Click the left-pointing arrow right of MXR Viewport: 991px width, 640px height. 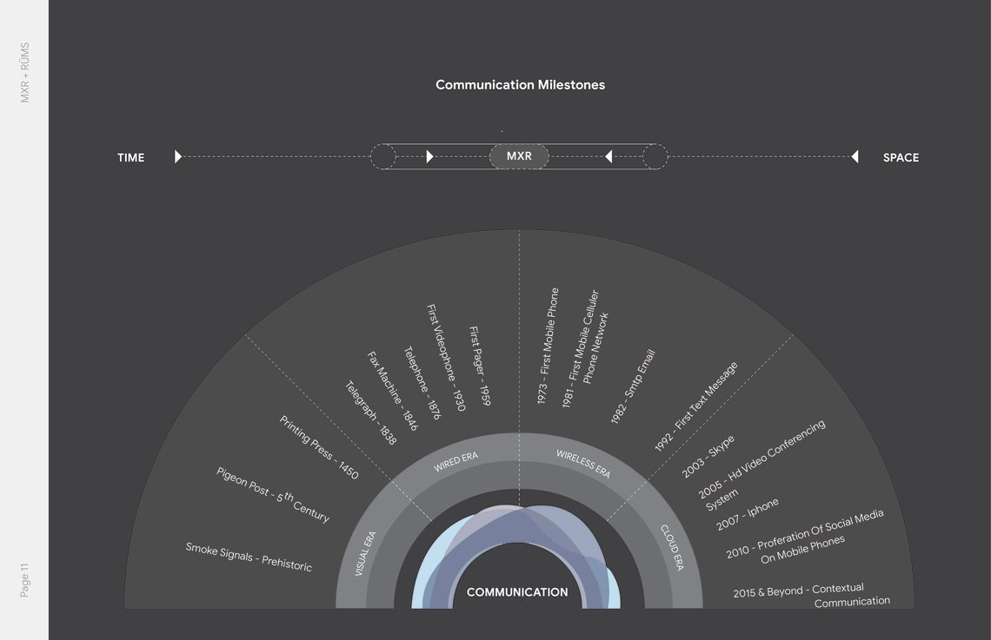pos(609,156)
